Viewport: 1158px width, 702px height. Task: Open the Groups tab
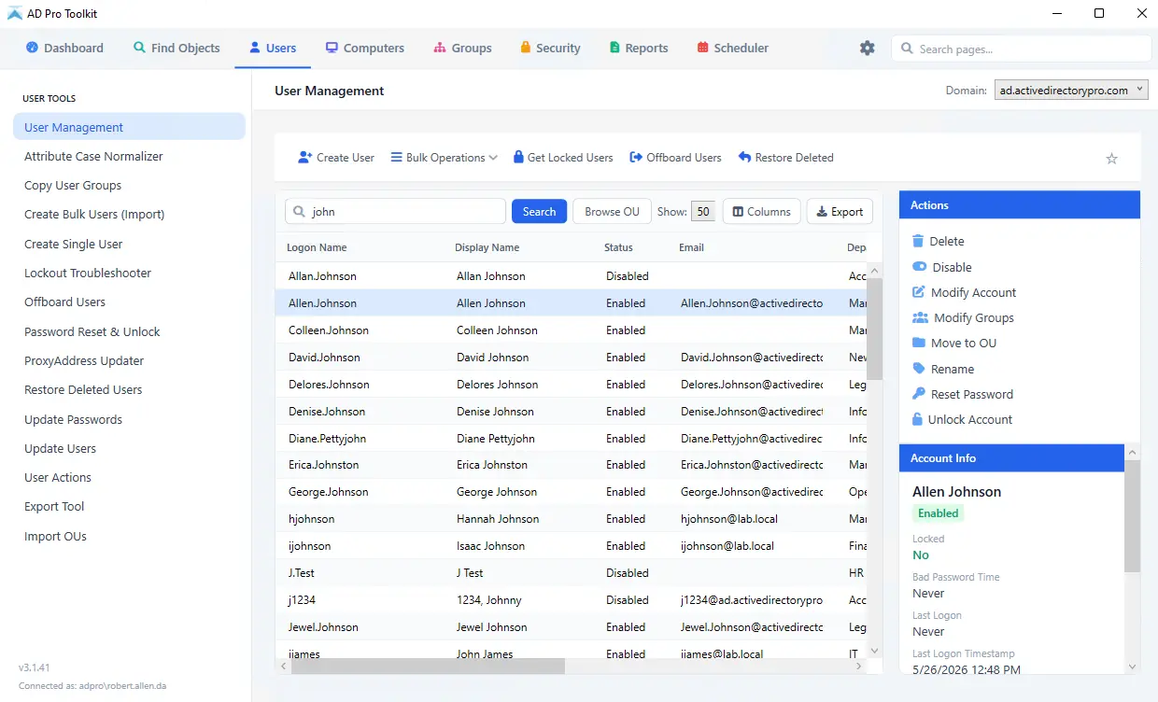pyautogui.click(x=462, y=48)
